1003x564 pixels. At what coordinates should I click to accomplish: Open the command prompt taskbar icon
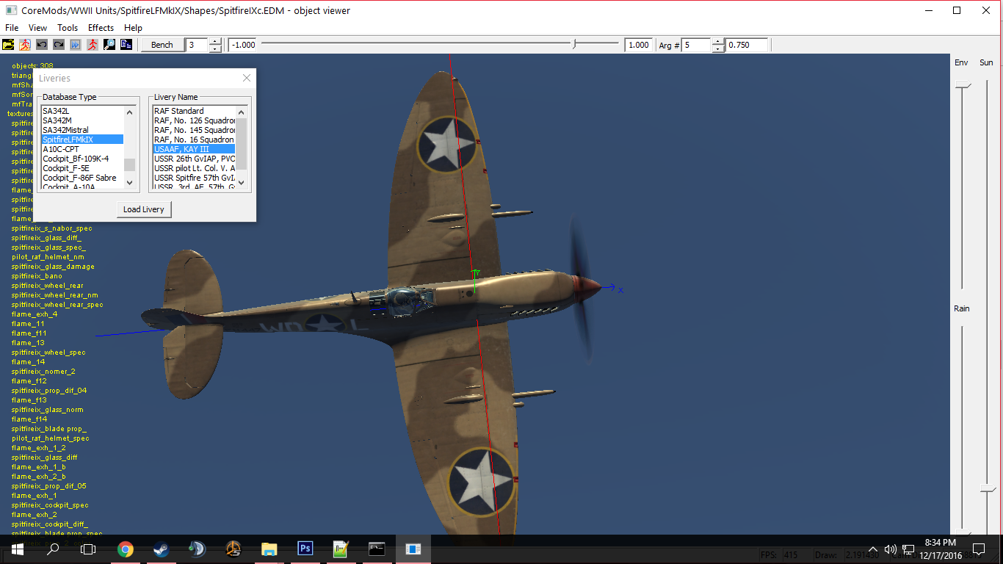click(377, 549)
